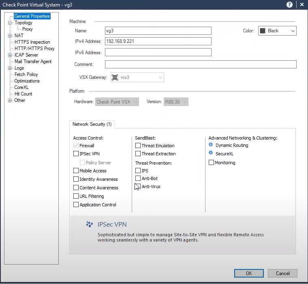This screenshot has width=308, height=284.
Task: Open the Color dropdown
Action: click(x=277, y=31)
